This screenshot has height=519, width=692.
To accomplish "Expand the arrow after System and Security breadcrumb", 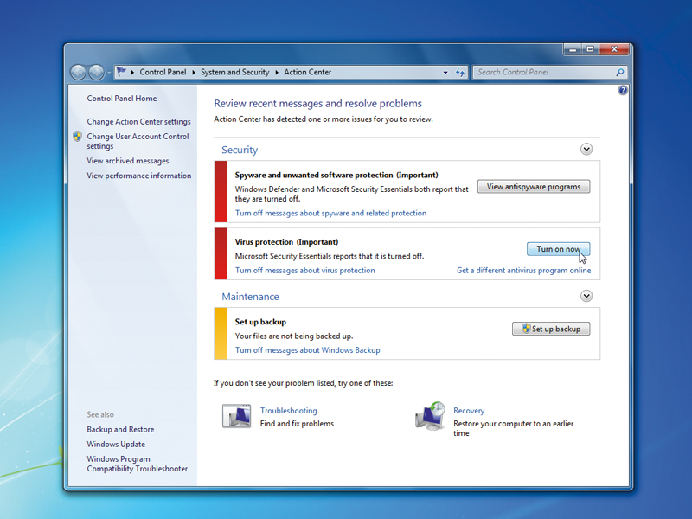I will click(277, 73).
